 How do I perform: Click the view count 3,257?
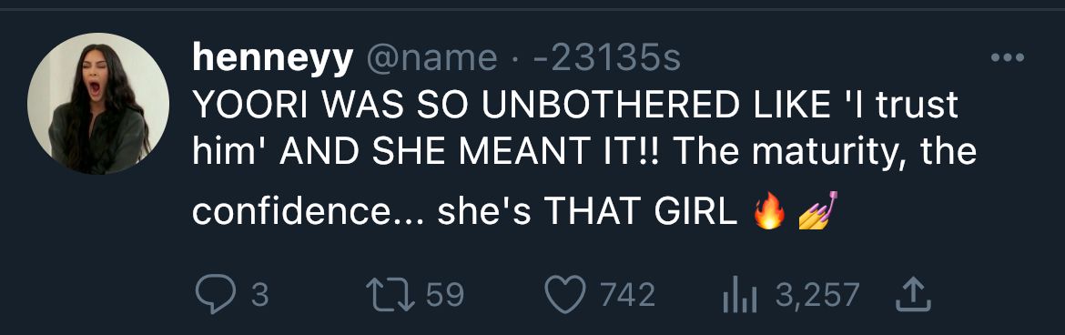point(817,296)
